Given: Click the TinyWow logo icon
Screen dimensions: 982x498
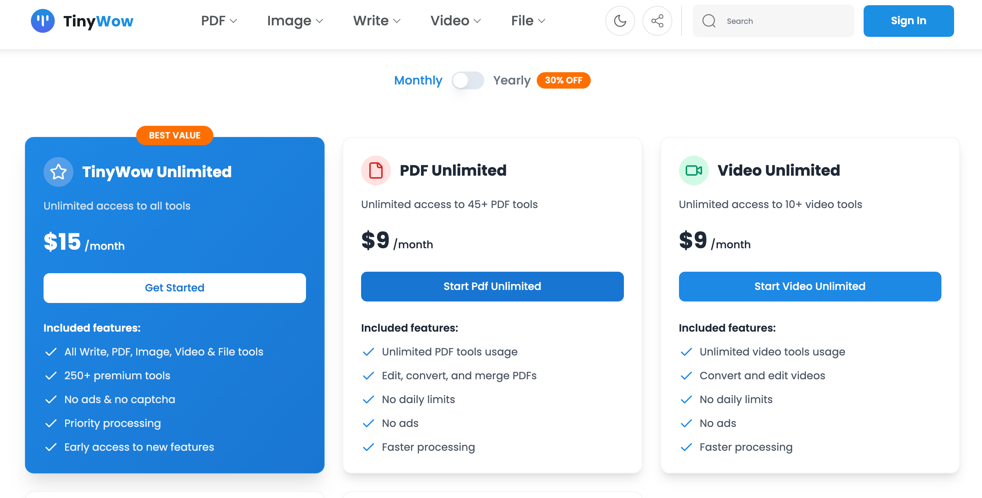Looking at the screenshot, I should [x=42, y=21].
